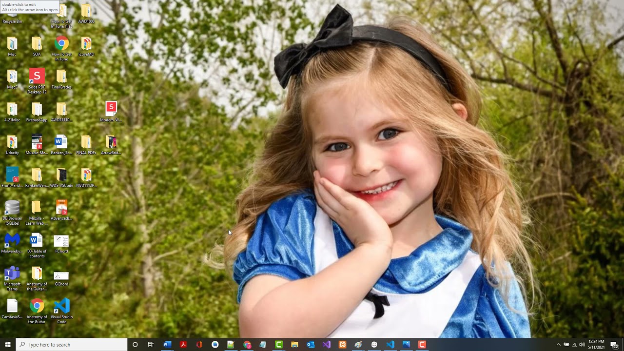Open Adobe Acrobat from the taskbar
Screen dimensions: 624x351
point(183,345)
